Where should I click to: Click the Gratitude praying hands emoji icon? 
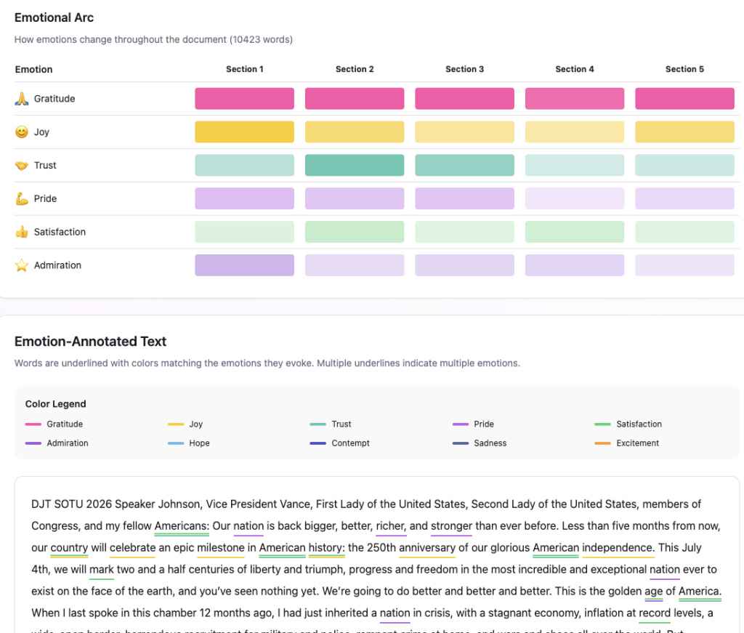pos(21,99)
